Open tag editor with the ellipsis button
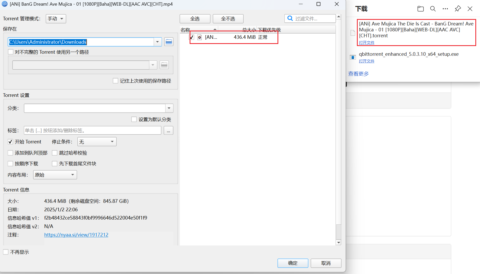Image resolution: width=480 pixels, height=274 pixels. 168,131
